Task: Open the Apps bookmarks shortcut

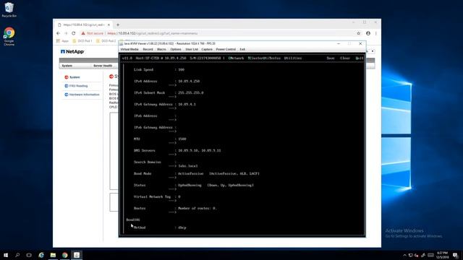Action: pyautogui.click(x=62, y=41)
